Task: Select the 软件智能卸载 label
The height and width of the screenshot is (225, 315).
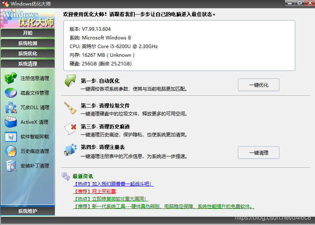Action: tap(35, 137)
